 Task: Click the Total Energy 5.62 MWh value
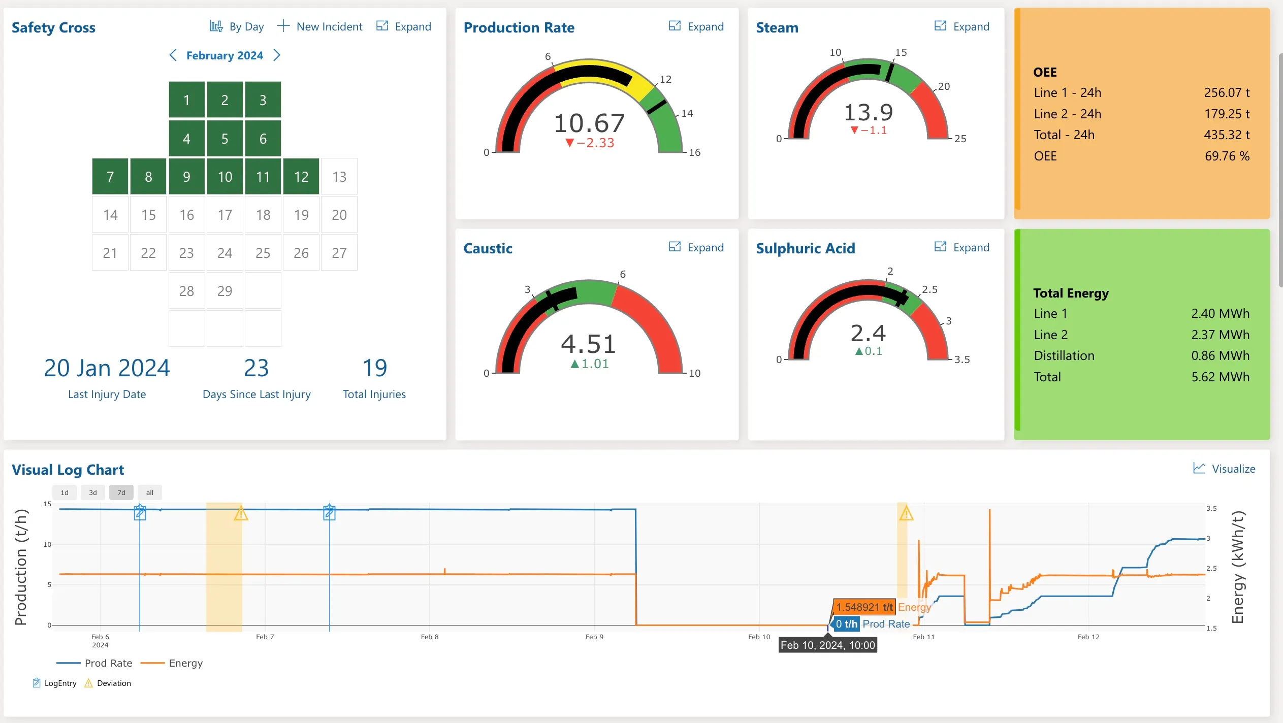[1221, 377]
